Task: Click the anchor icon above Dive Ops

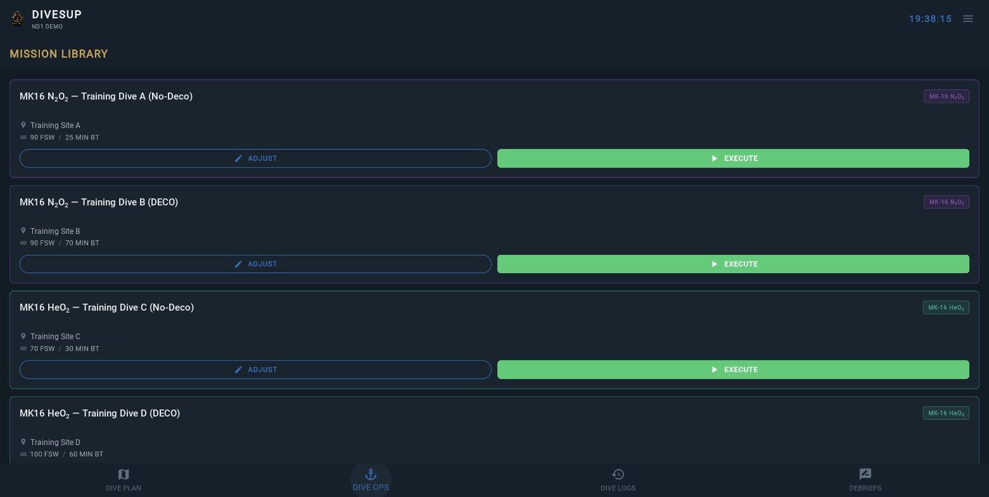Action: 371,474
